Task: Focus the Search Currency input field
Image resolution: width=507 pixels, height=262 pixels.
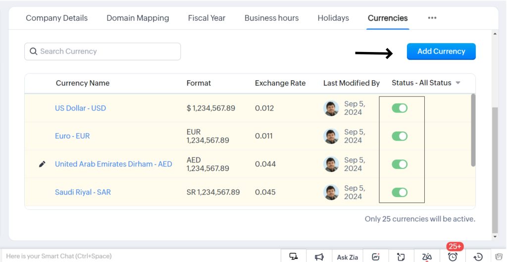Action: 102,52
